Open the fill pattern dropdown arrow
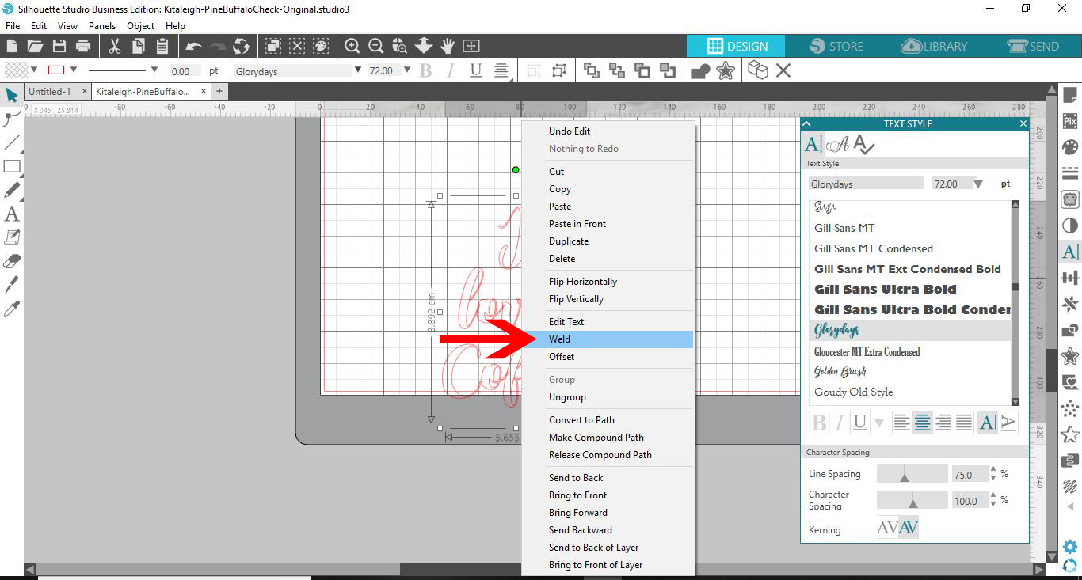The height and width of the screenshot is (580, 1082). (x=34, y=70)
